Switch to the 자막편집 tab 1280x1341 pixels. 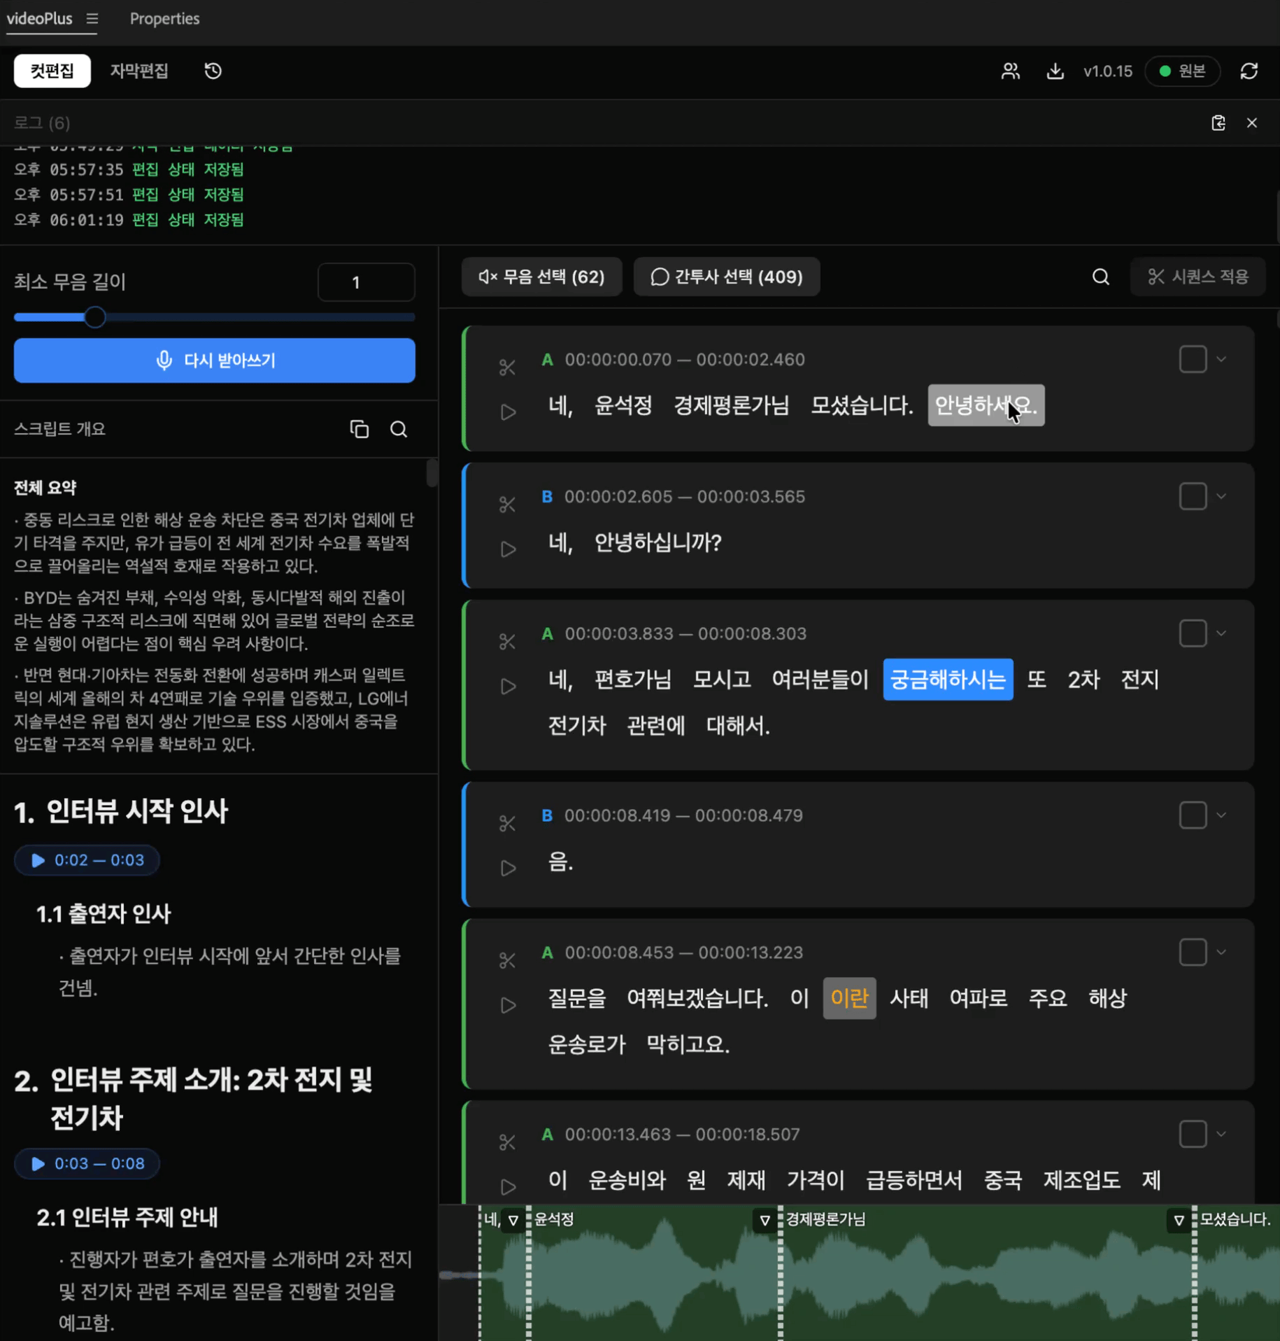point(139,71)
